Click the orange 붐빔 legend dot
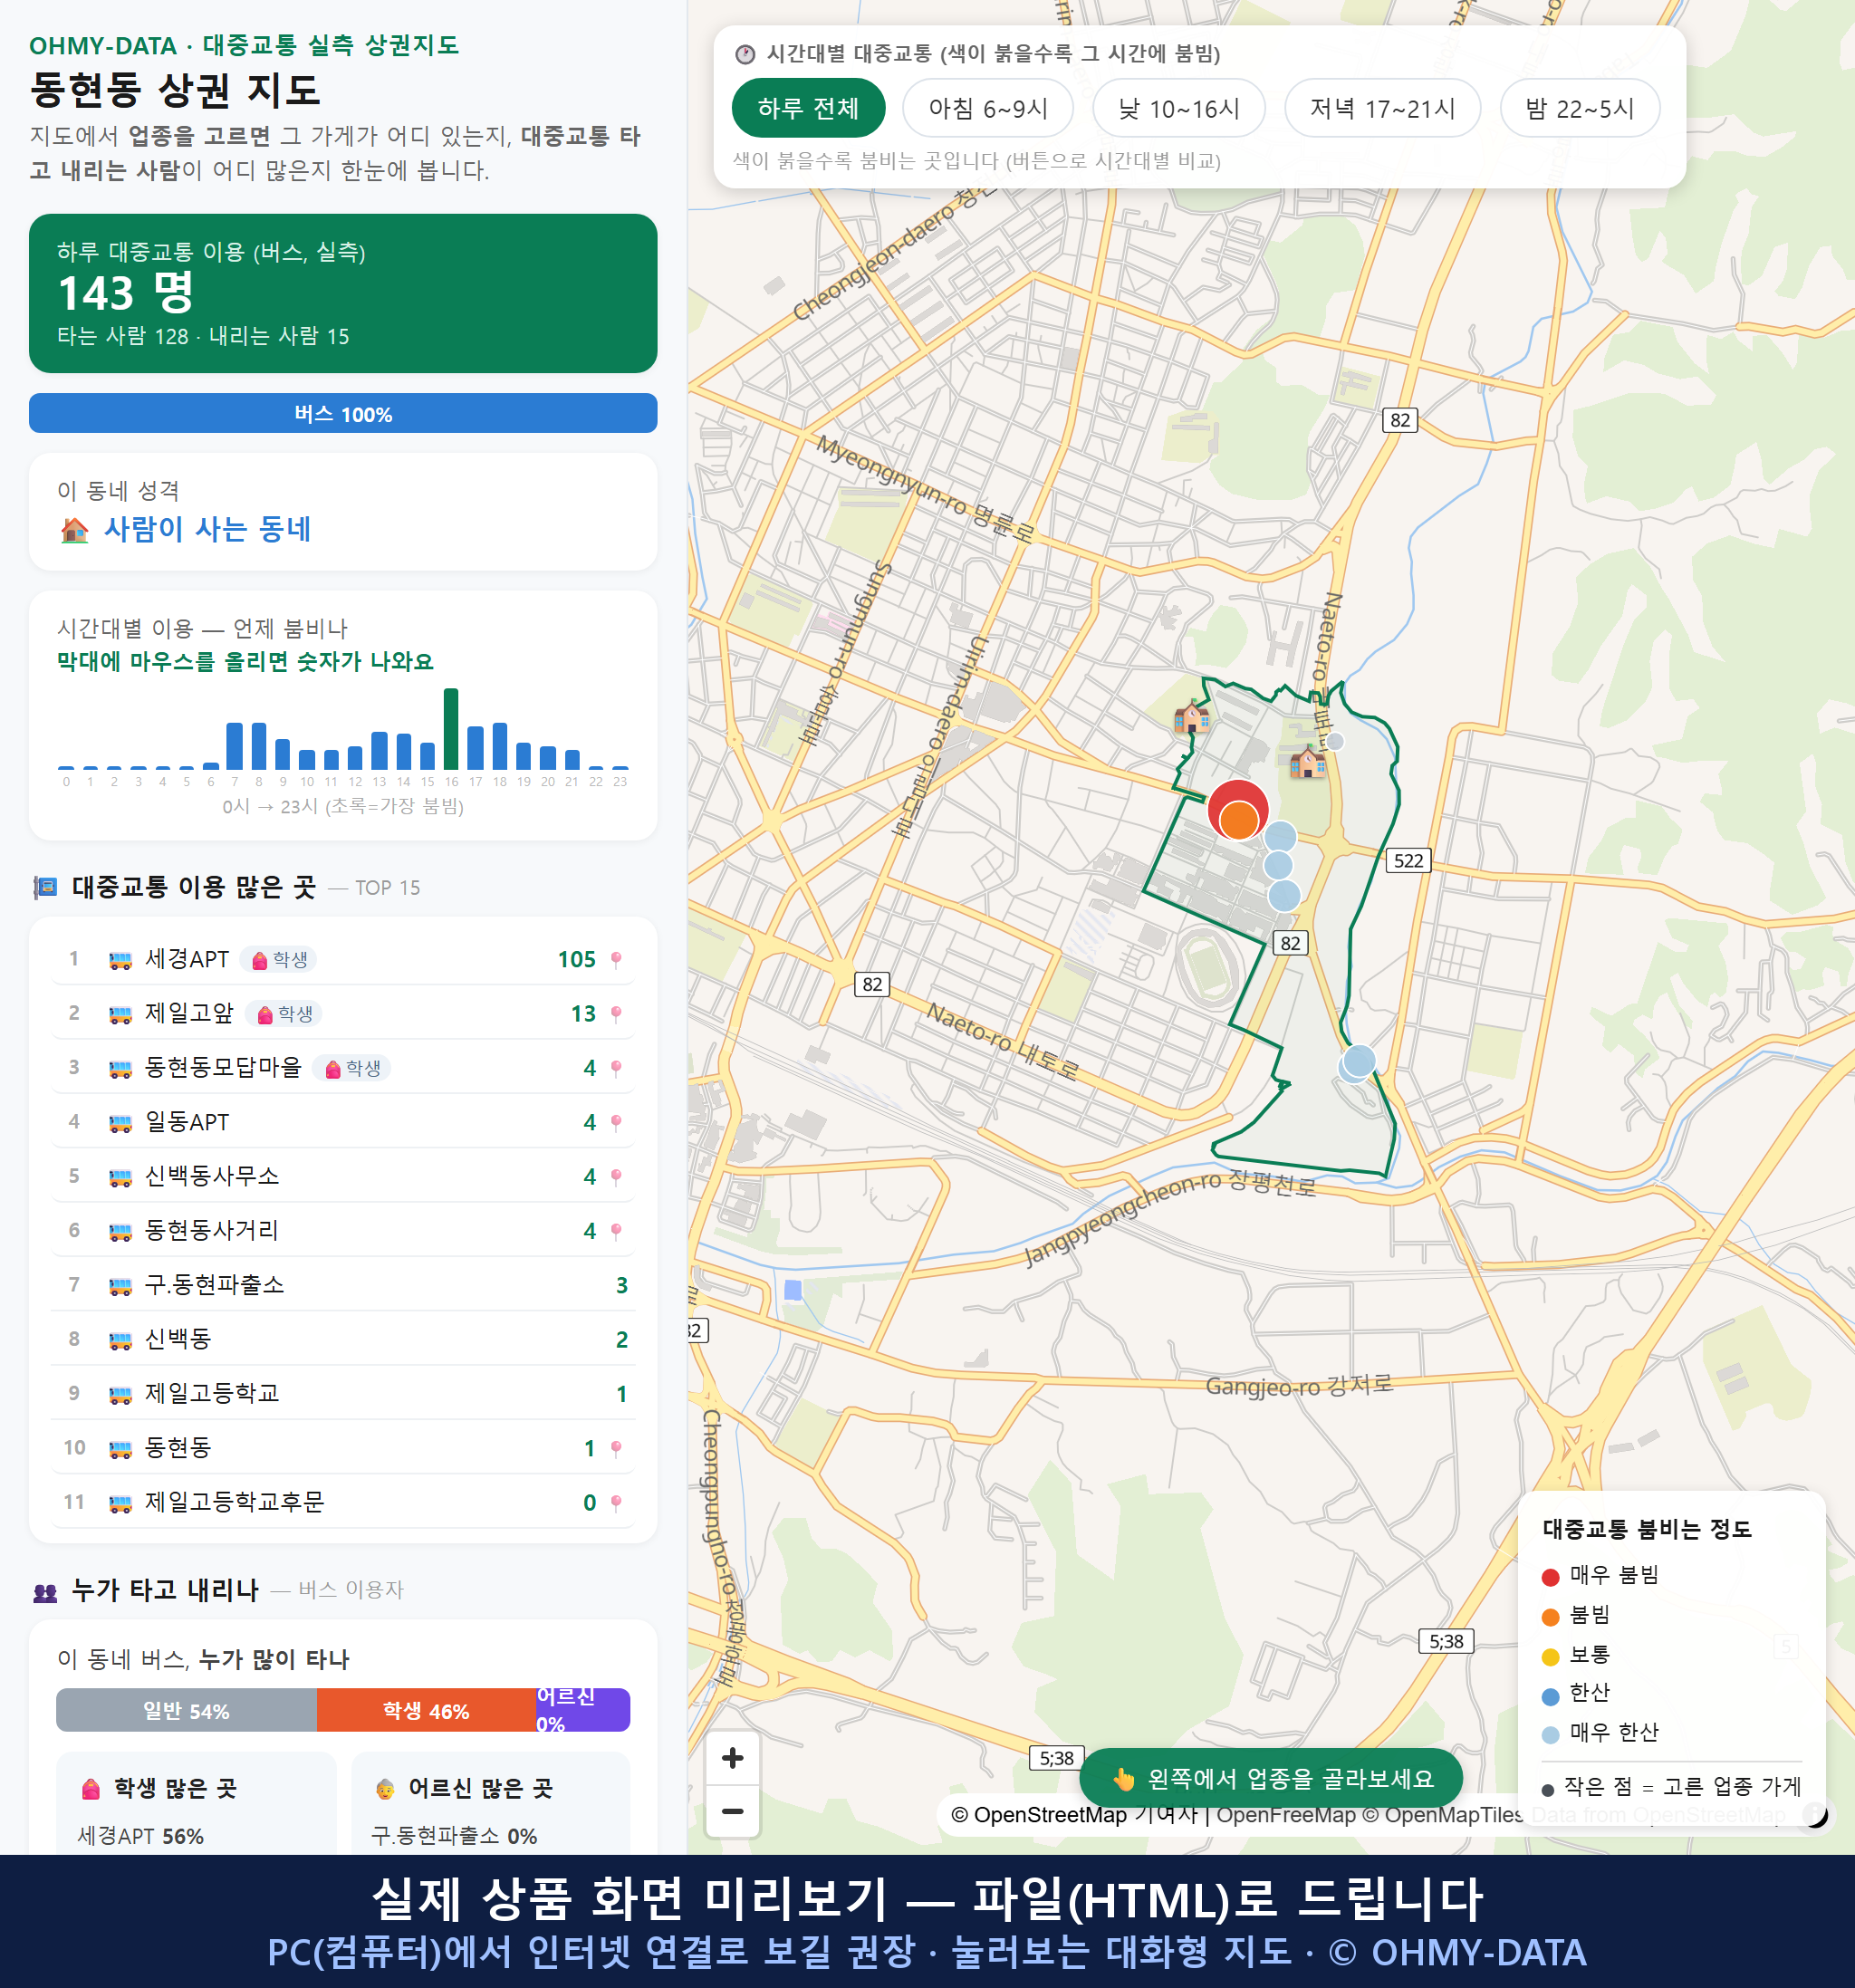Viewport: 1855px width, 1988px height. point(1550,1617)
